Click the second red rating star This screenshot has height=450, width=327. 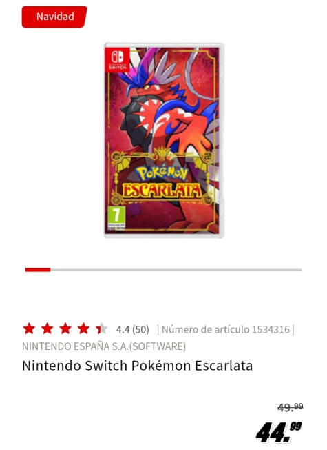(x=47, y=329)
